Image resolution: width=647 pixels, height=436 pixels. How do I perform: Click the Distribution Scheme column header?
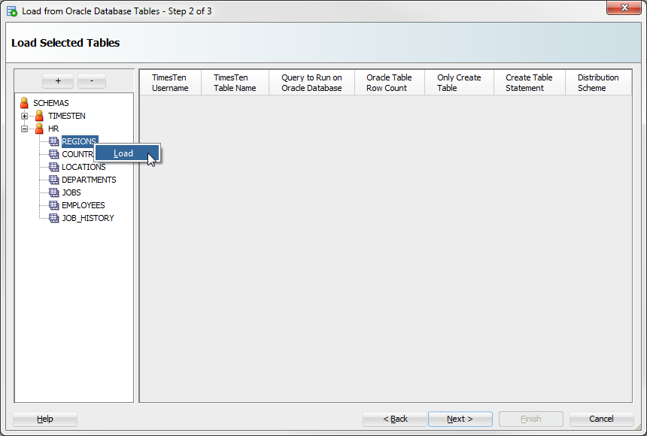click(x=598, y=83)
